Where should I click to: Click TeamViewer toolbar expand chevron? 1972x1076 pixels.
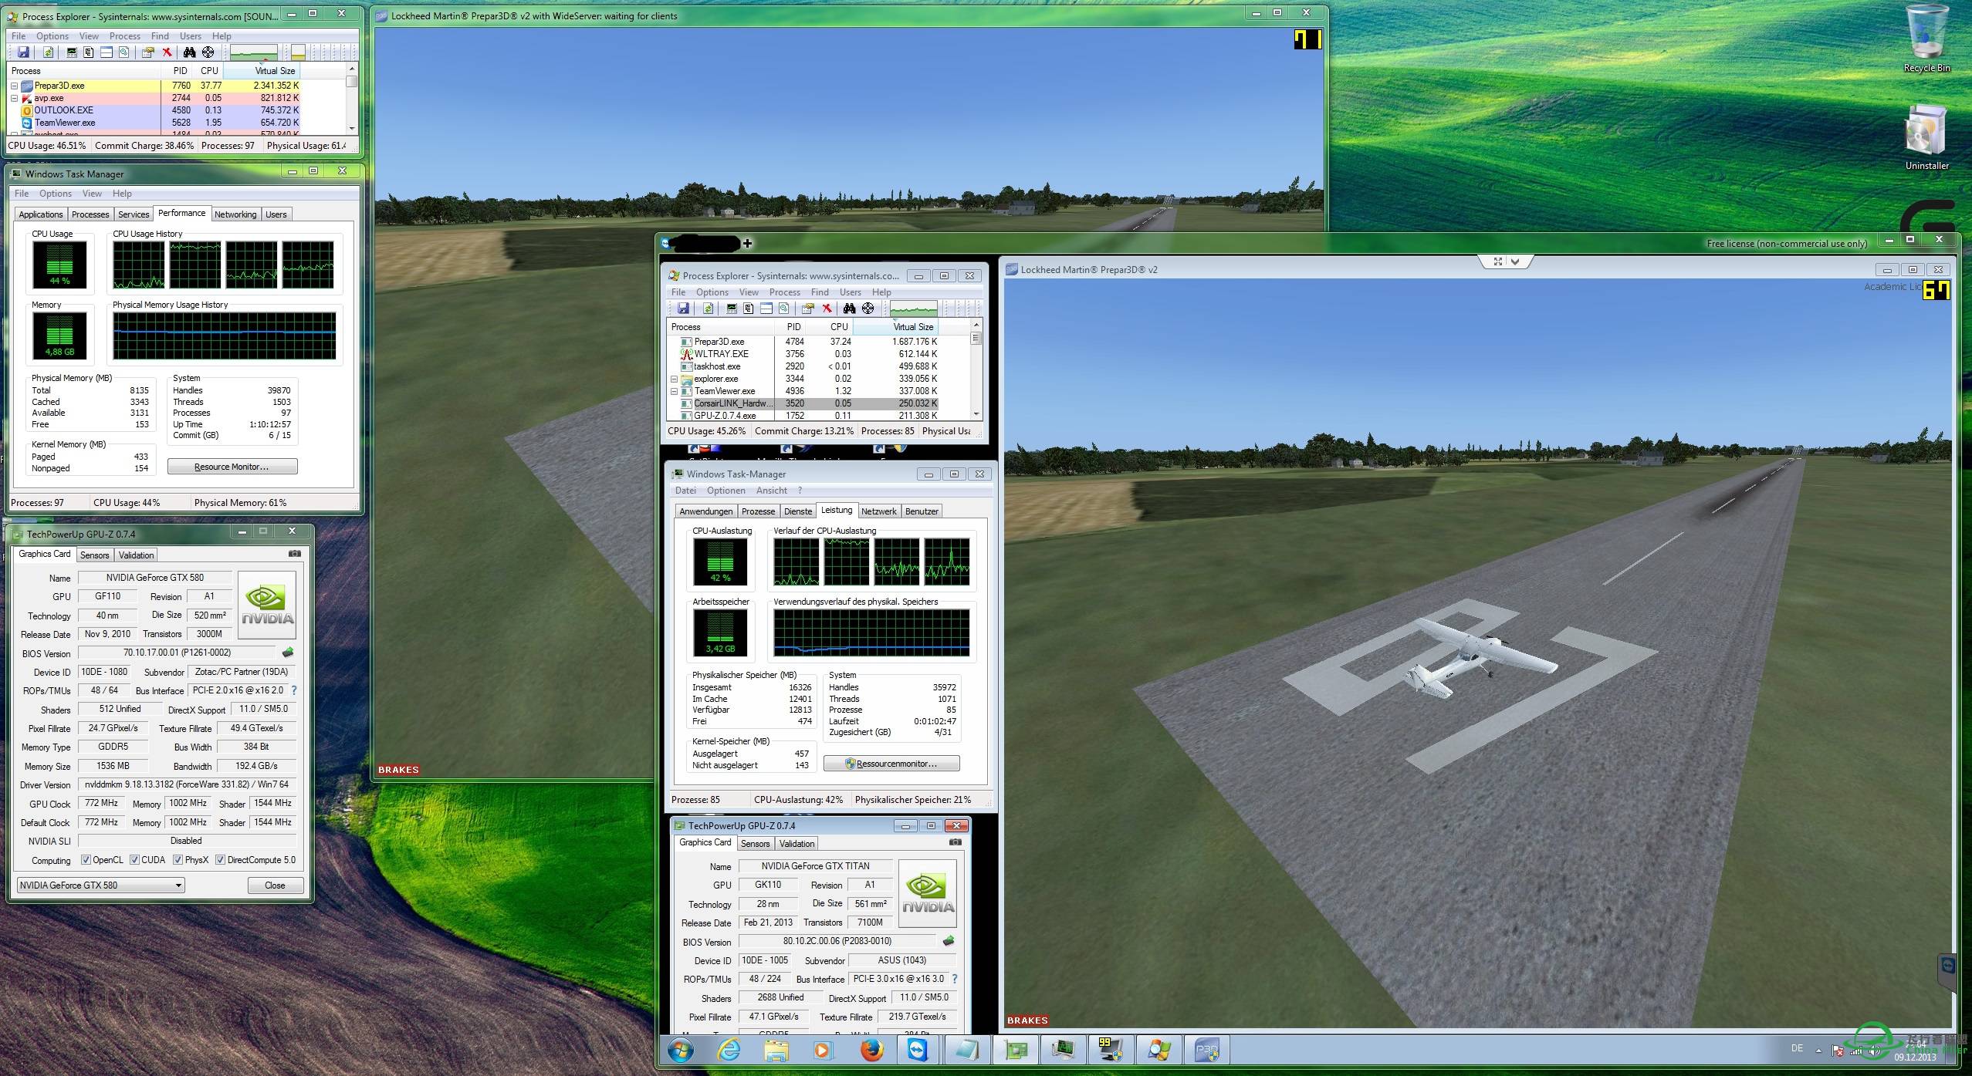[1515, 261]
